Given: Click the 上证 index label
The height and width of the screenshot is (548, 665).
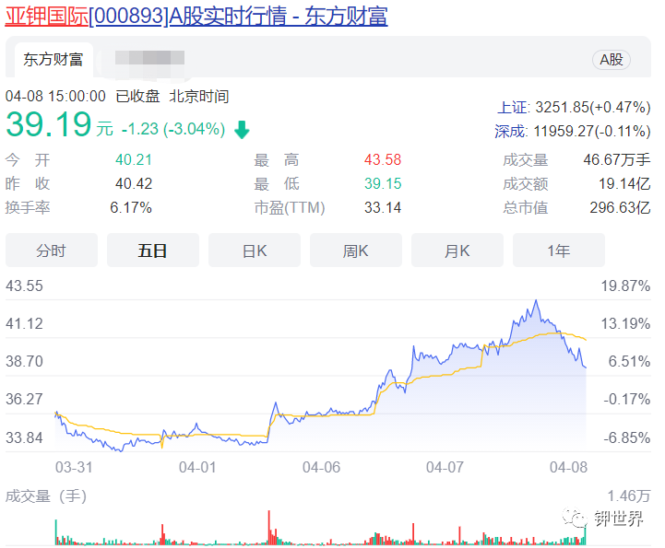Looking at the screenshot, I should pyautogui.click(x=512, y=108).
